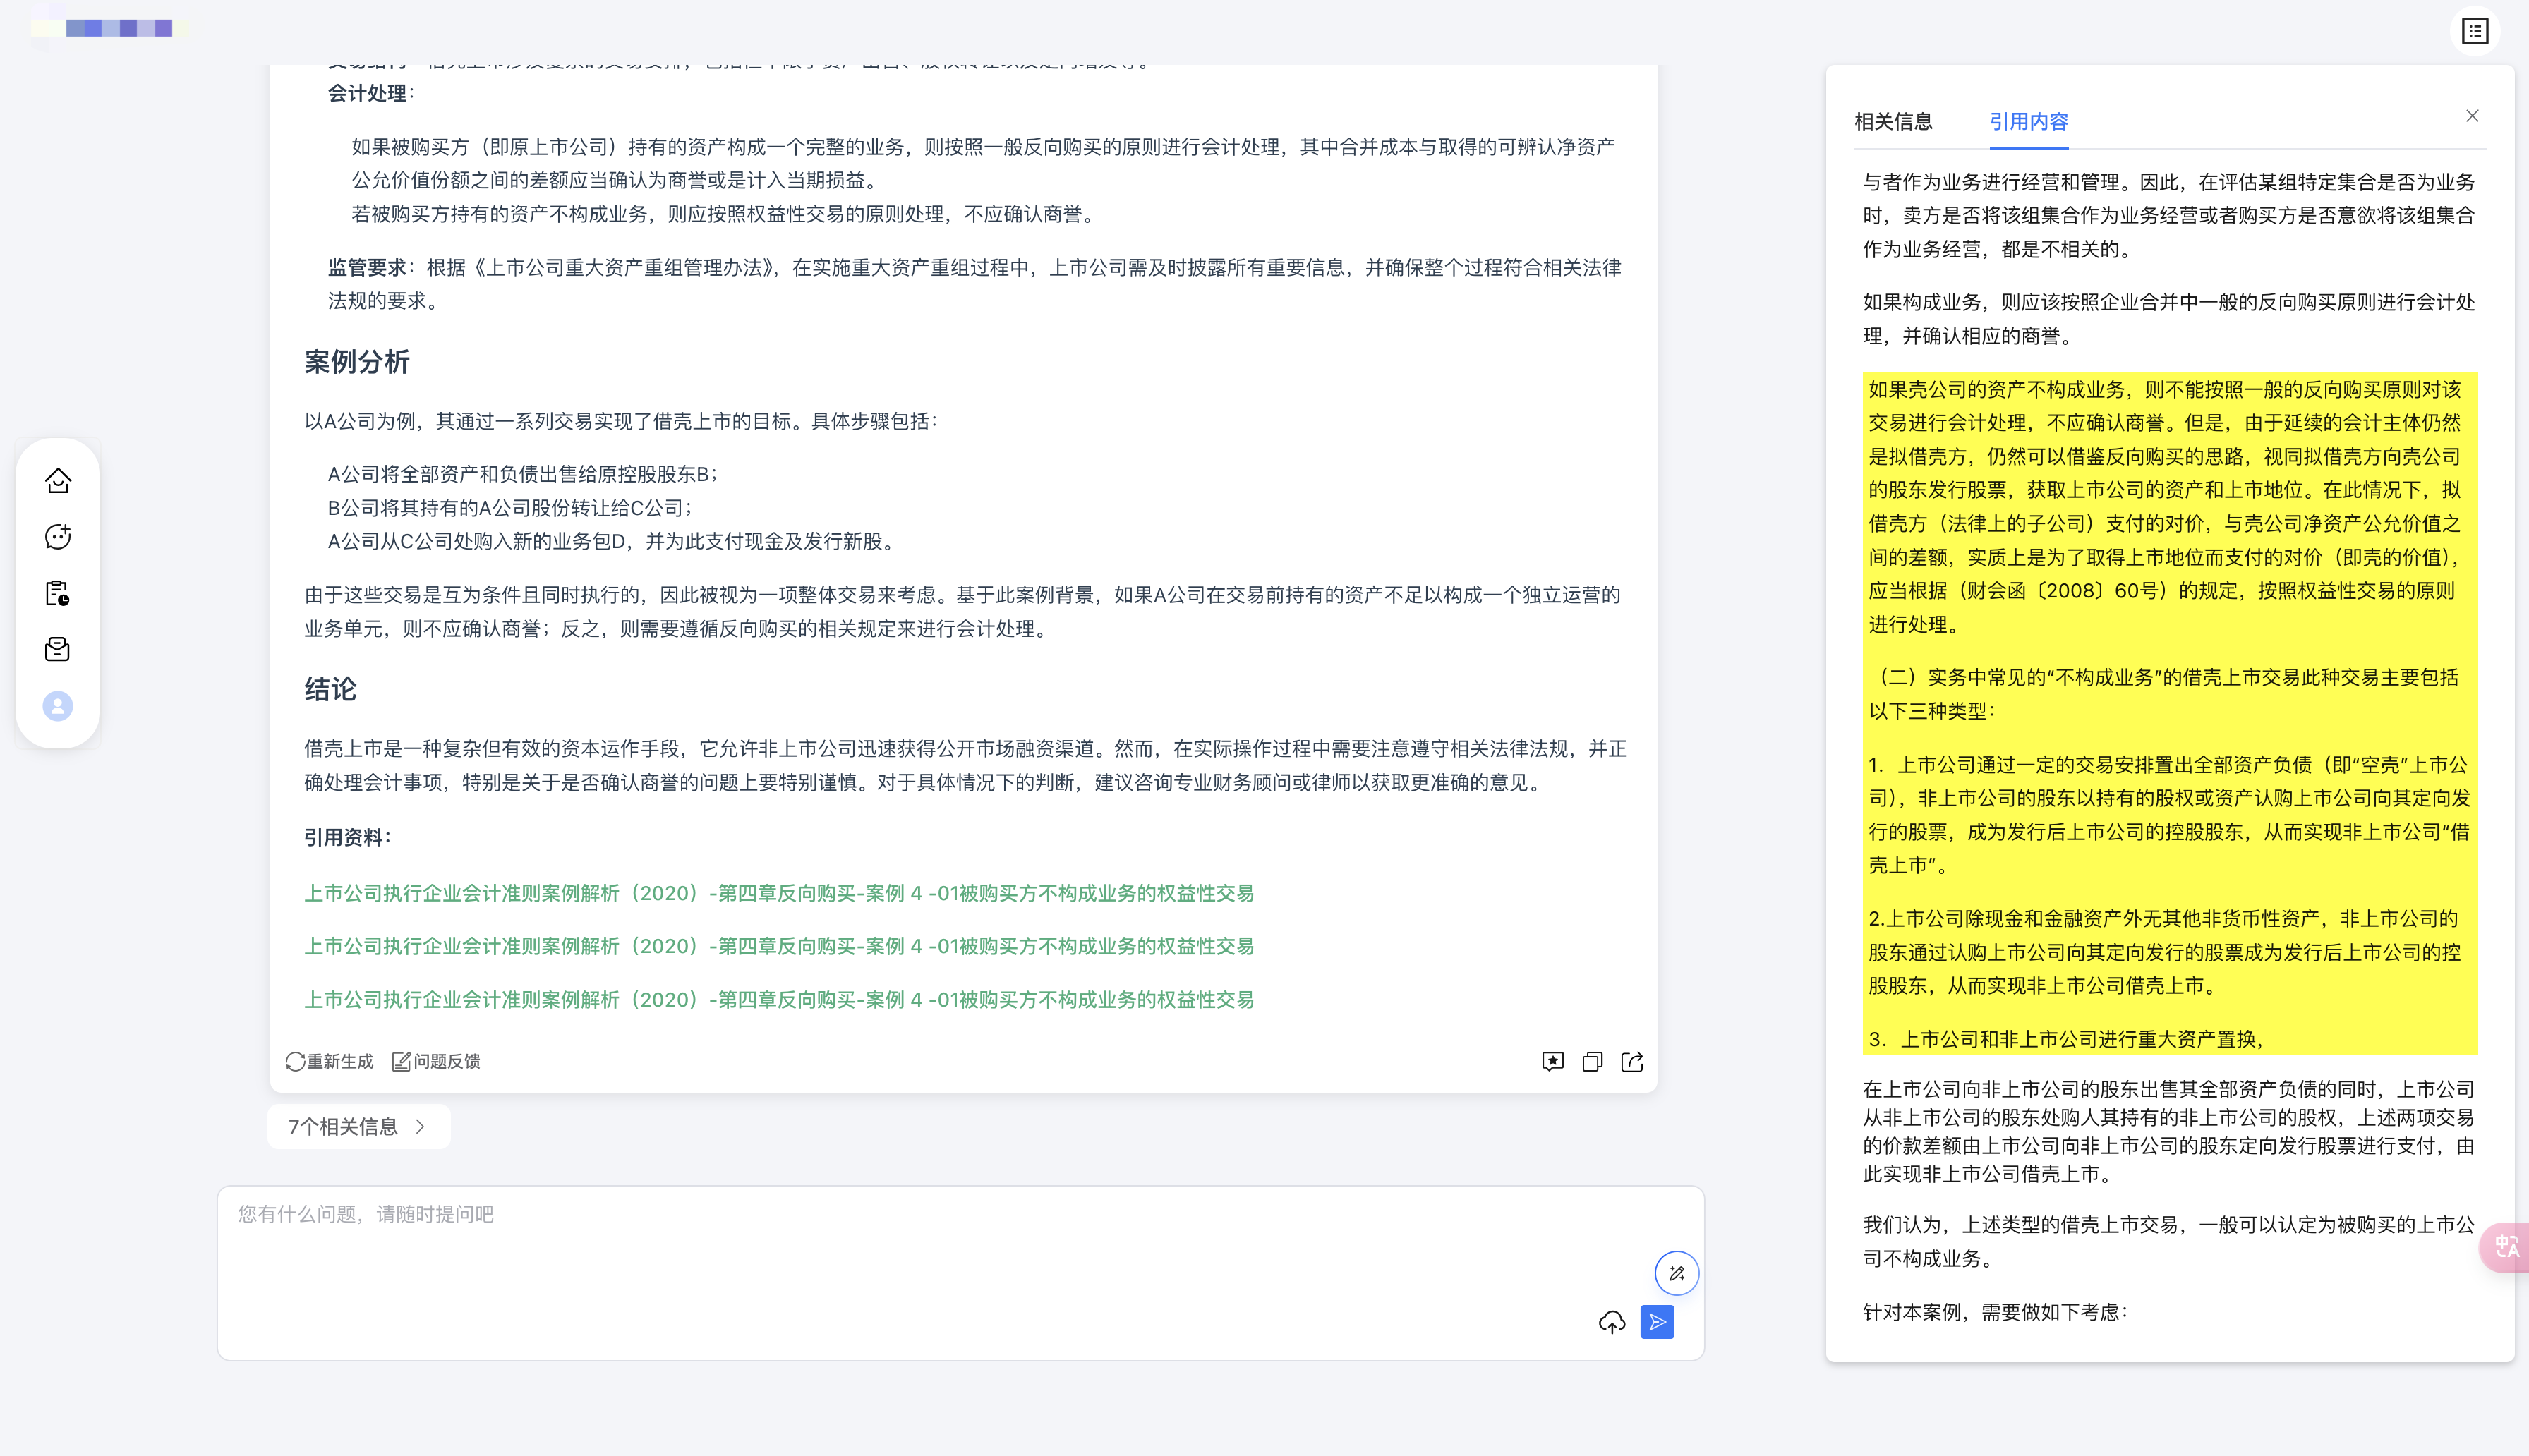Screen dimensions: 2529x1456
Task: Share the answer via share icon
Action: pyautogui.click(x=1632, y=1061)
